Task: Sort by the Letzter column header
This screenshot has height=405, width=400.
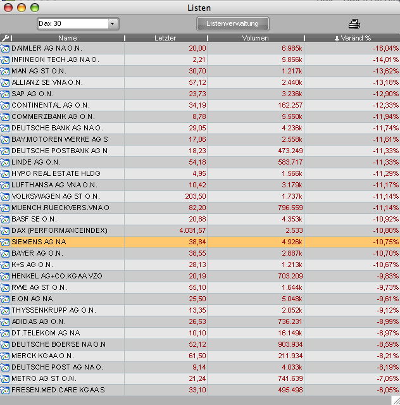Action: (165, 38)
